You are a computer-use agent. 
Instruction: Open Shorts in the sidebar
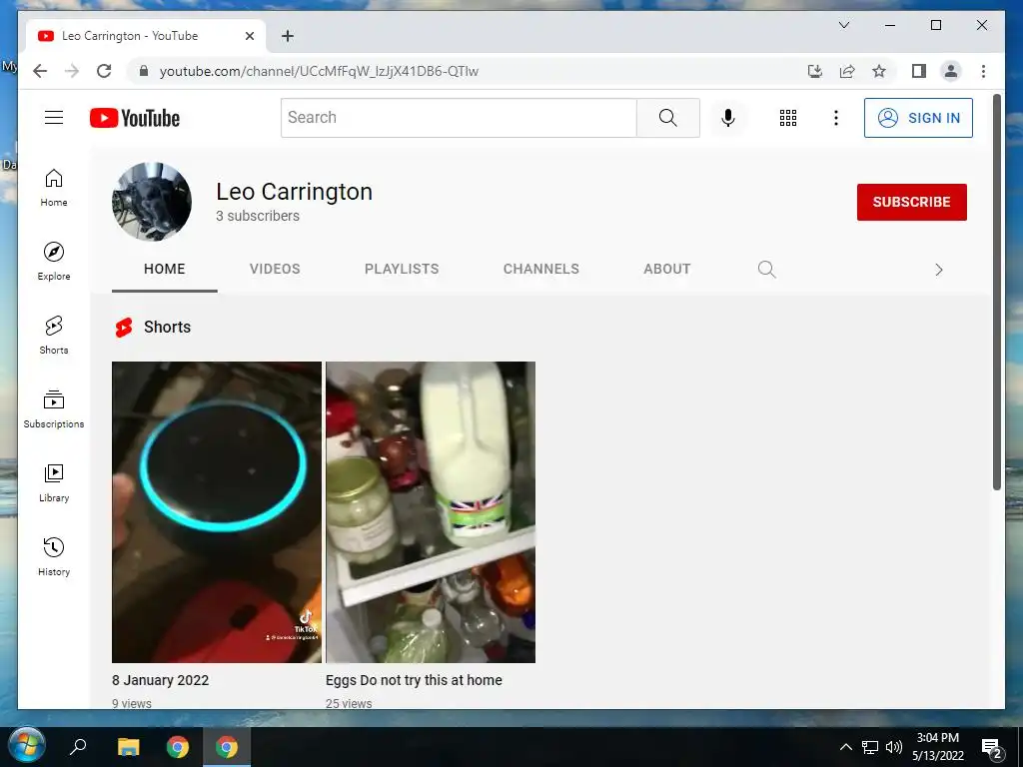[x=54, y=336]
